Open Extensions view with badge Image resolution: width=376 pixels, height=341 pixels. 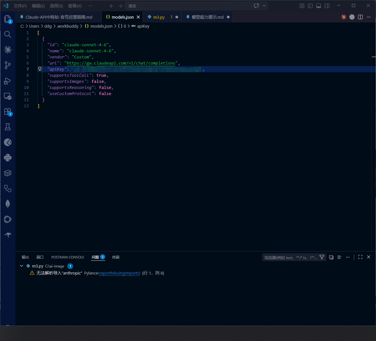pos(8,112)
